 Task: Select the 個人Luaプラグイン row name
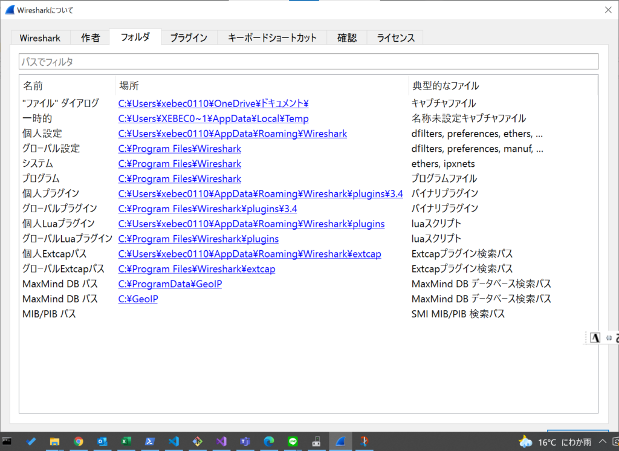pyautogui.click(x=59, y=224)
